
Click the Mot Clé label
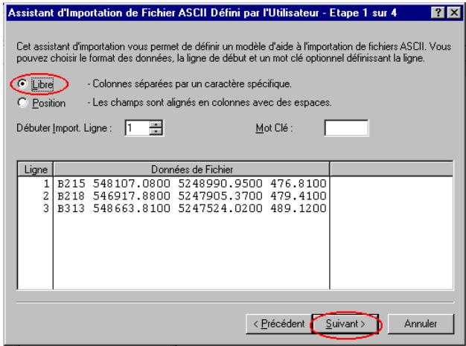[x=274, y=128]
